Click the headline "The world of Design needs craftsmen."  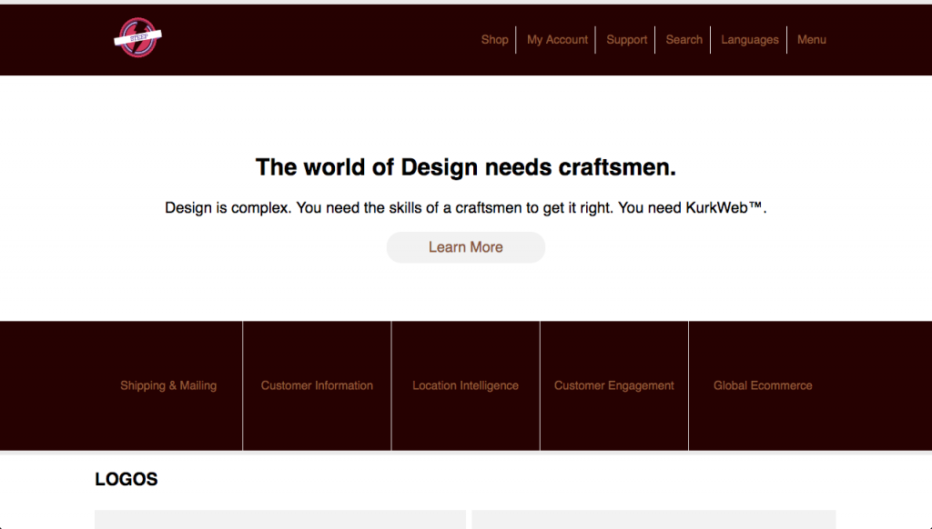[466, 167]
